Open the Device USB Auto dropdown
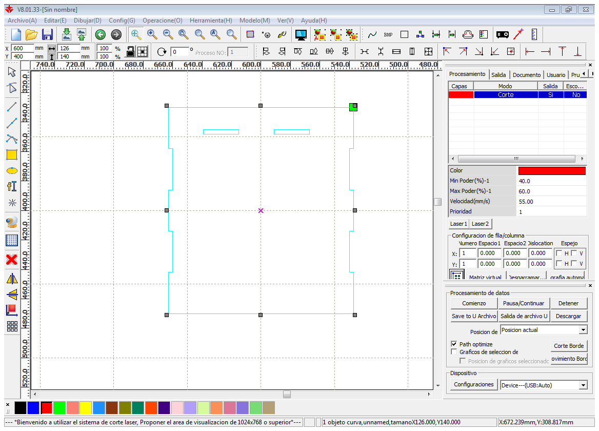The height and width of the screenshot is (431, 599). (x=583, y=385)
